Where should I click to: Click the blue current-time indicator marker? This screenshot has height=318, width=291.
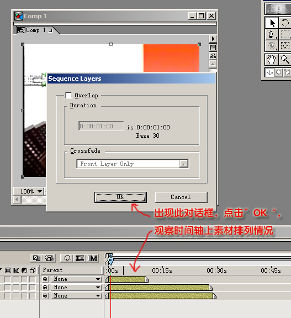coord(110,260)
